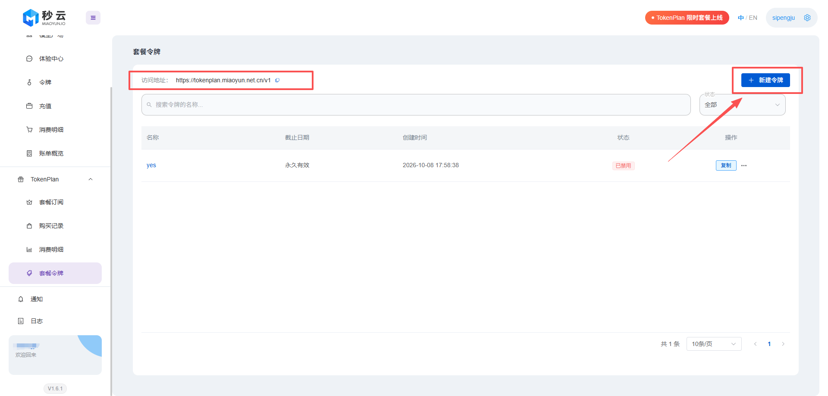Image resolution: width=828 pixels, height=396 pixels.
Task: Copy the access address URL icon
Action: pyautogui.click(x=277, y=80)
